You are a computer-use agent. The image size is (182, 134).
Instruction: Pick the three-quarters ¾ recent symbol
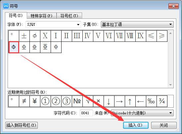(x=162, y=101)
